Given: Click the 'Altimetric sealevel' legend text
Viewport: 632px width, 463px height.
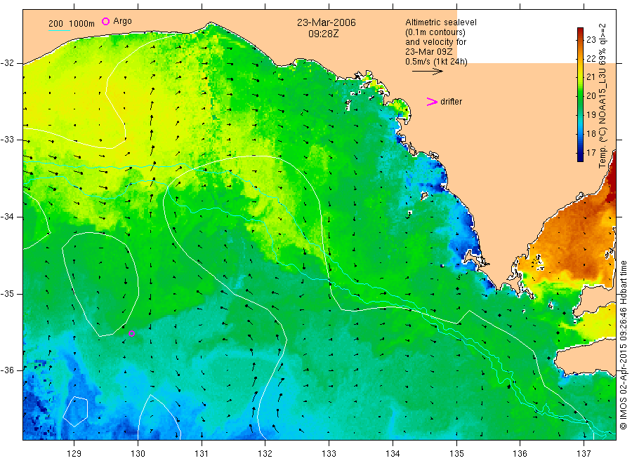Looking at the screenshot, I should coord(441,22).
